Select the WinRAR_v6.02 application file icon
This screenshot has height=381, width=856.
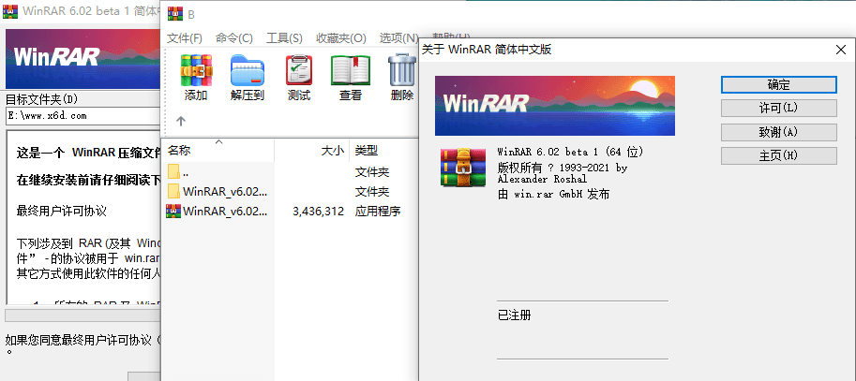click(173, 212)
